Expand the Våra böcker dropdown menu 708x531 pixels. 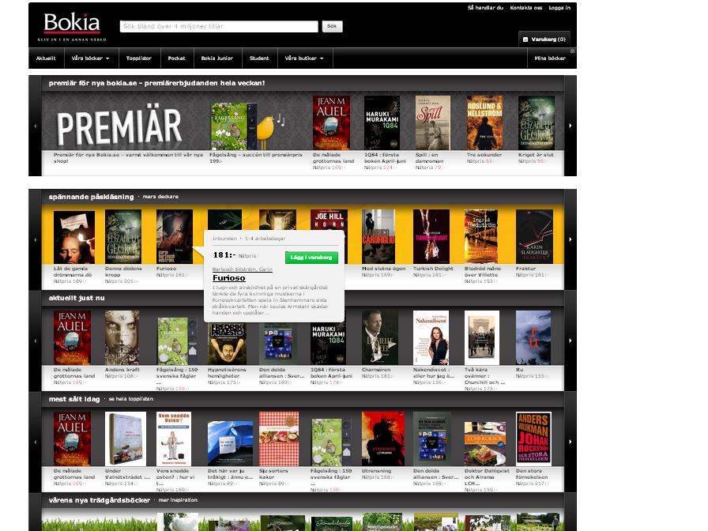91,58
